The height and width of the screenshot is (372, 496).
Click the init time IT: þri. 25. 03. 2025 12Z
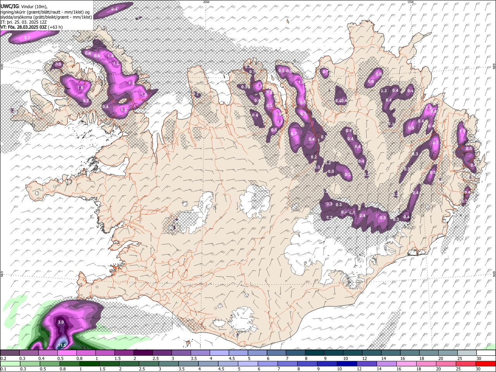tap(24, 22)
